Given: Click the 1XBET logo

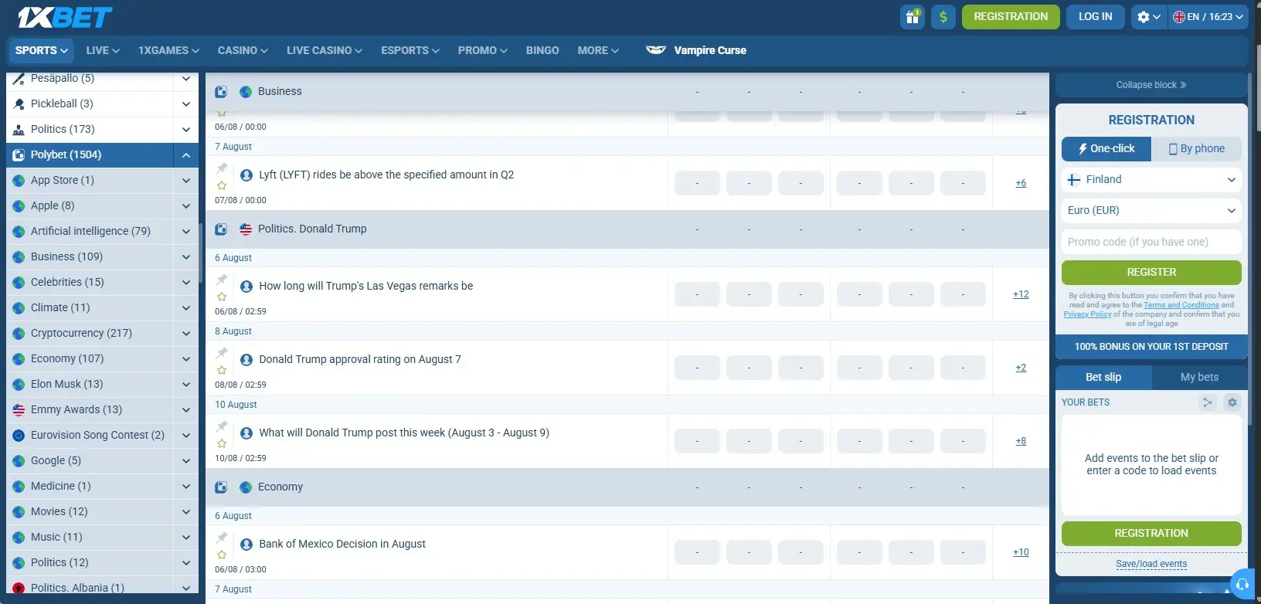Looking at the screenshot, I should 65,17.
